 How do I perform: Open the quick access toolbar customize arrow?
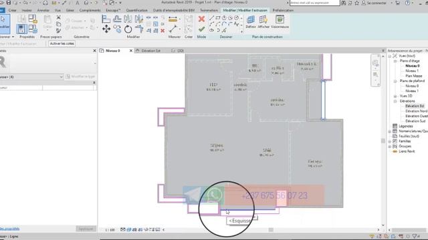120,3
